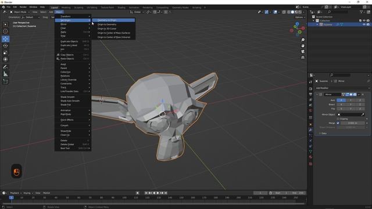
Task: Activate the Move tool
Action: coord(5,39)
